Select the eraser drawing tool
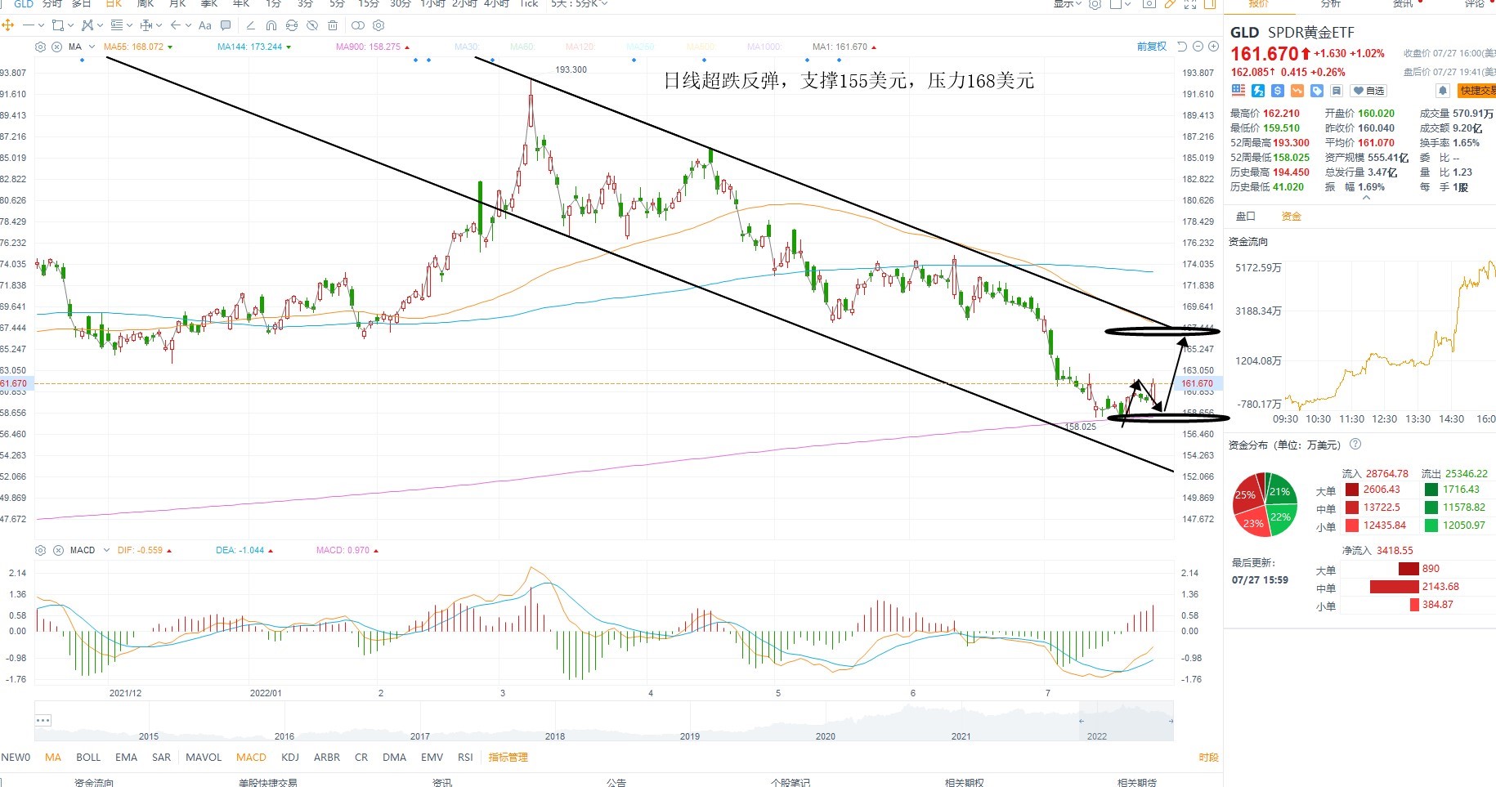The height and width of the screenshot is (787, 1496). click(250, 25)
